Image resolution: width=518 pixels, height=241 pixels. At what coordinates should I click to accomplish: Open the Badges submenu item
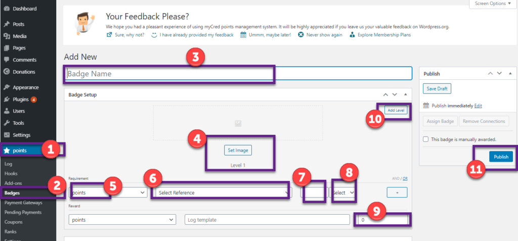pyautogui.click(x=12, y=193)
